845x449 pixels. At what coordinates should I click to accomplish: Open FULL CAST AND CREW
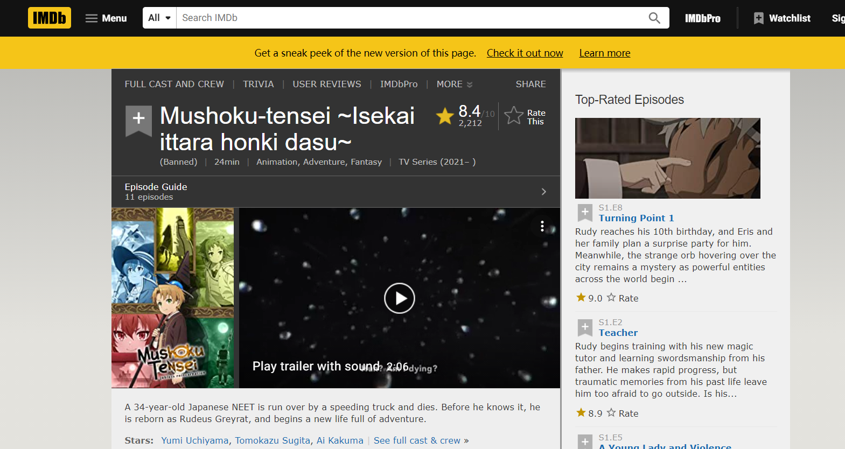pyautogui.click(x=174, y=84)
